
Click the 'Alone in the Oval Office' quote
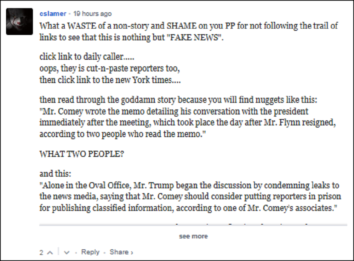coord(189,185)
